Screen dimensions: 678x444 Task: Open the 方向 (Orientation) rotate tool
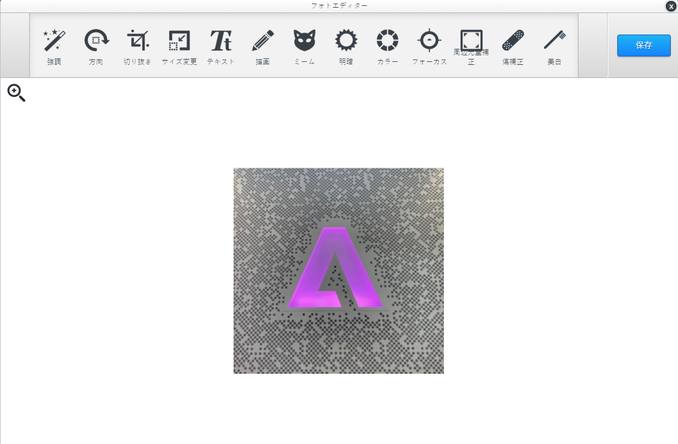[x=96, y=46]
